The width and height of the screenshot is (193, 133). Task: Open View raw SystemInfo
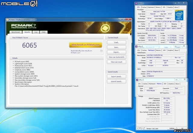tap(116, 57)
